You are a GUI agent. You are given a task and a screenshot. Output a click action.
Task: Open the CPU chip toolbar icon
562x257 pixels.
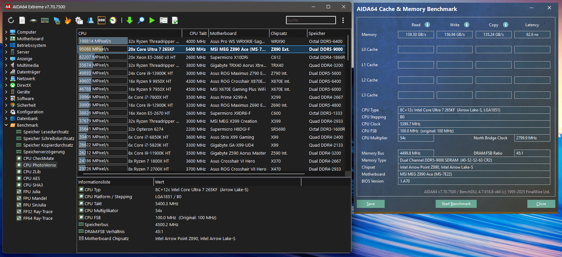tap(33, 21)
